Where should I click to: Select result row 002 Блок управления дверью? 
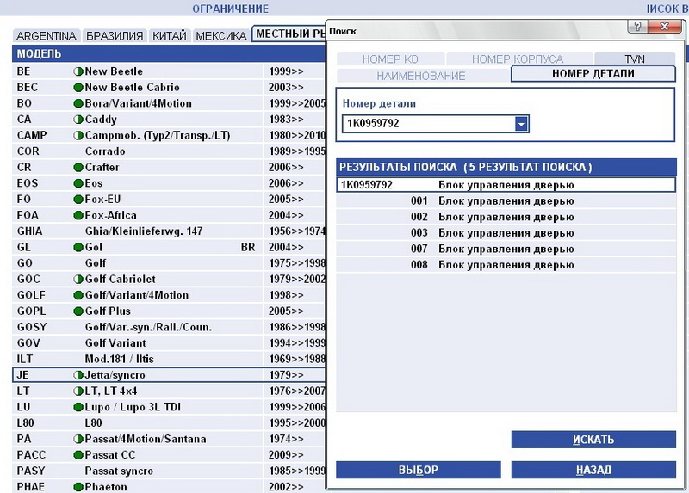506,217
